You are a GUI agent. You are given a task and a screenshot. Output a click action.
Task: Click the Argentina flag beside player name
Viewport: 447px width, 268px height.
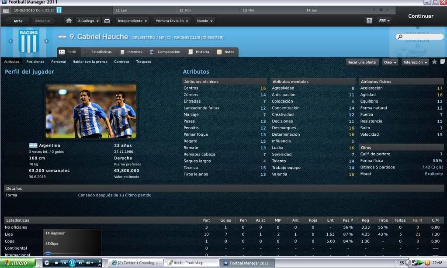click(62, 37)
